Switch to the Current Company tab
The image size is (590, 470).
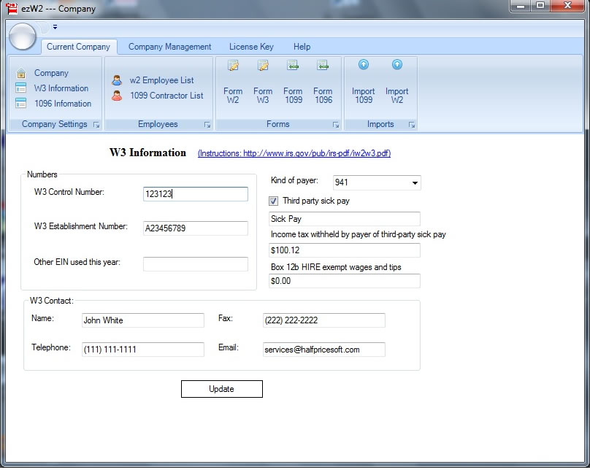(x=78, y=47)
